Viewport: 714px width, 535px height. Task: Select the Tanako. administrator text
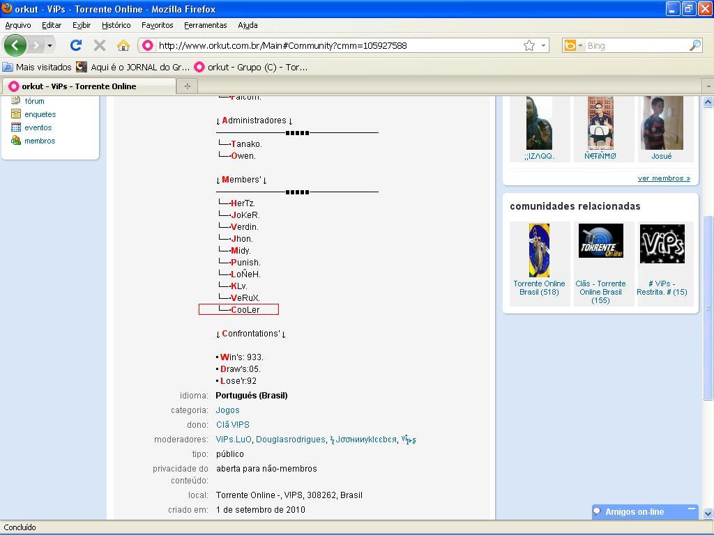coord(246,144)
